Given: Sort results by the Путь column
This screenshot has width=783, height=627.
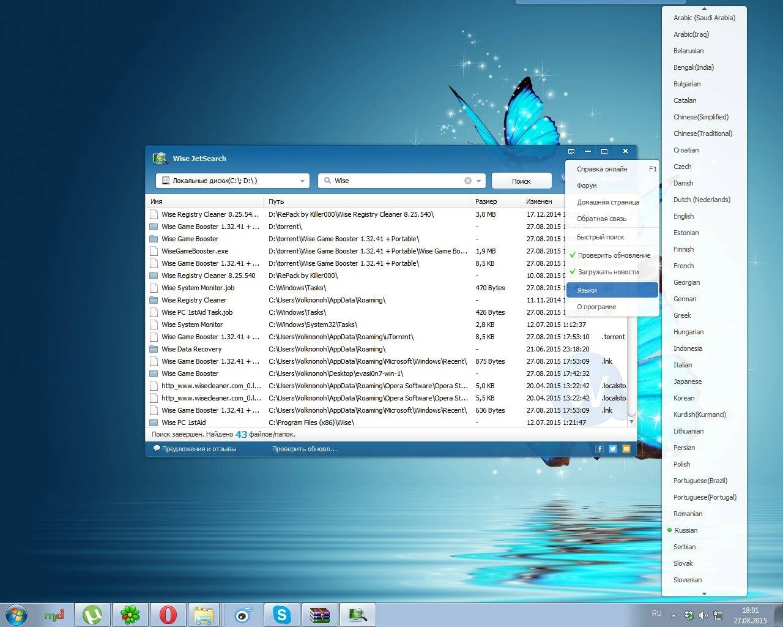Looking at the screenshot, I should point(367,201).
